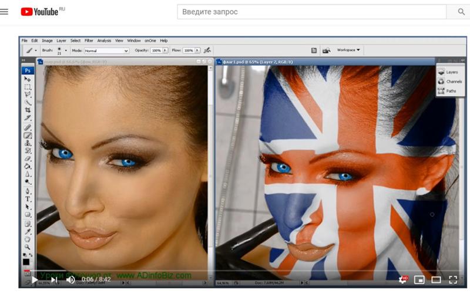Screen dimensions: 470x297
Task: Open Photoshop Layer menu
Action: click(x=61, y=41)
